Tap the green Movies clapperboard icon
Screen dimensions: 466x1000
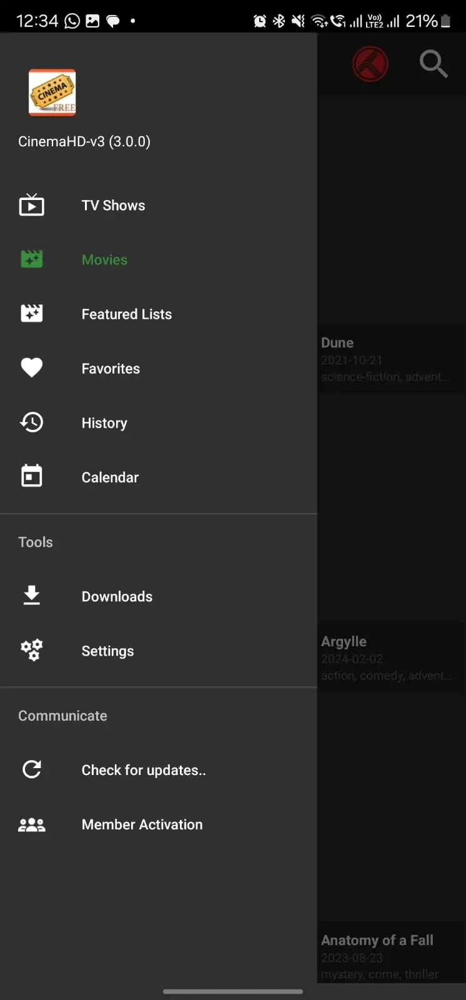[x=32, y=259]
